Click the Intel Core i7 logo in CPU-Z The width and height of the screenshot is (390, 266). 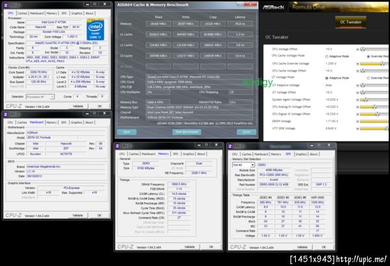coord(96,30)
